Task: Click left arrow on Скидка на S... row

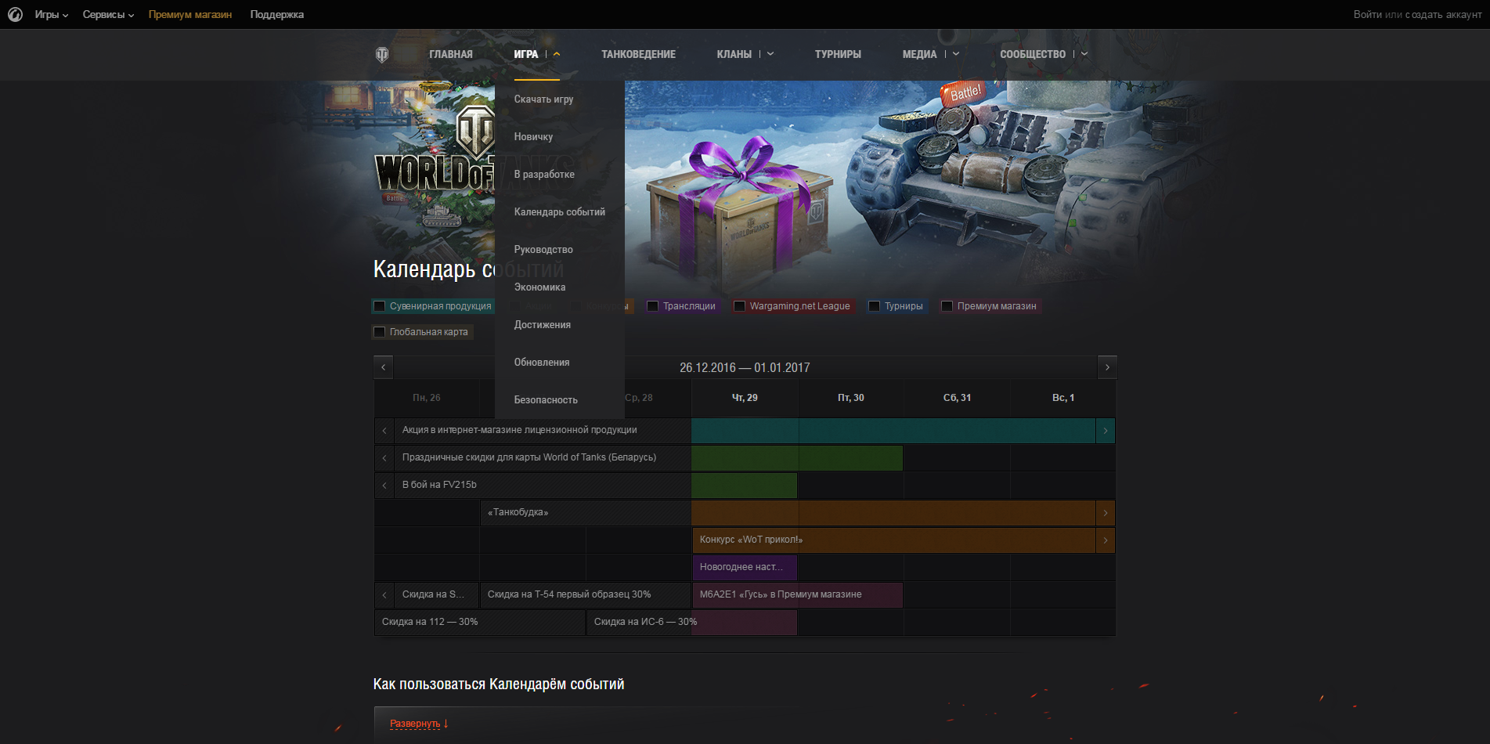Action: pos(384,595)
